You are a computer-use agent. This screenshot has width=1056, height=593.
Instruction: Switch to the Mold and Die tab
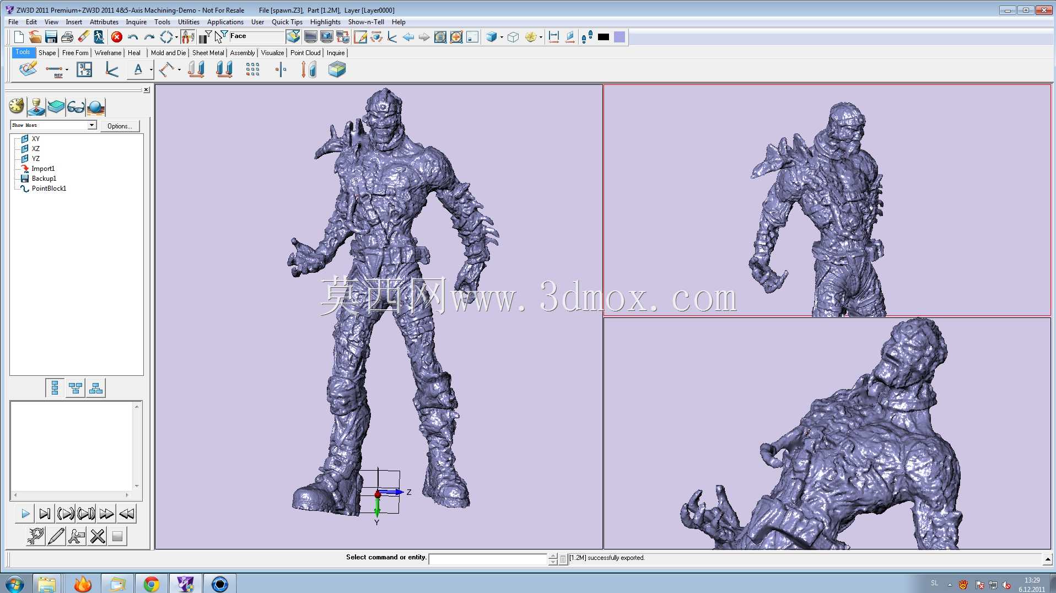point(168,53)
